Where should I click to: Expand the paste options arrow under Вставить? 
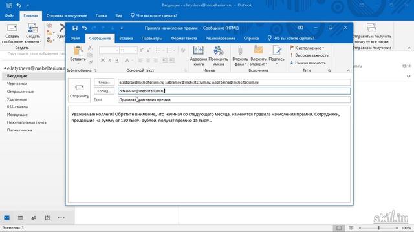click(x=78, y=64)
